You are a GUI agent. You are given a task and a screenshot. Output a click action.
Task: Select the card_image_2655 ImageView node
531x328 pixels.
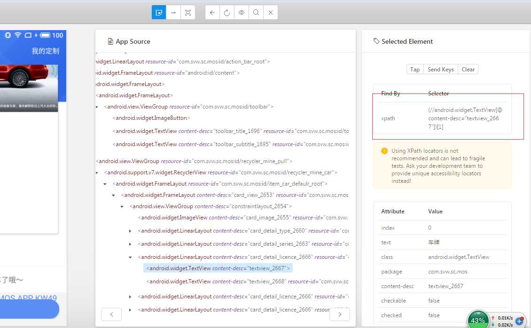(x=243, y=218)
